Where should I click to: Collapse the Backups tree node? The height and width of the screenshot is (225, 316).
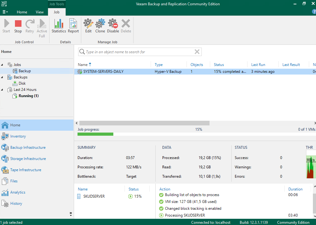coord(2,77)
